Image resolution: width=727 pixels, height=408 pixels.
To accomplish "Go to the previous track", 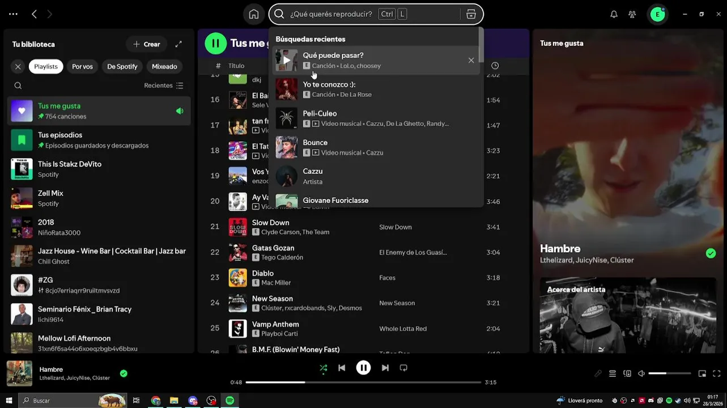I will click(342, 368).
